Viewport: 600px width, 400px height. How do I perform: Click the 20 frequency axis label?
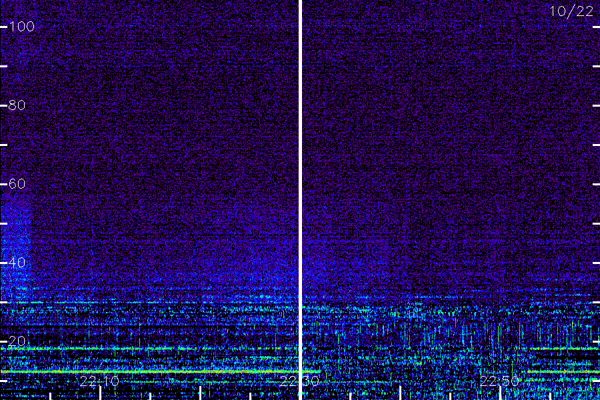point(17,341)
